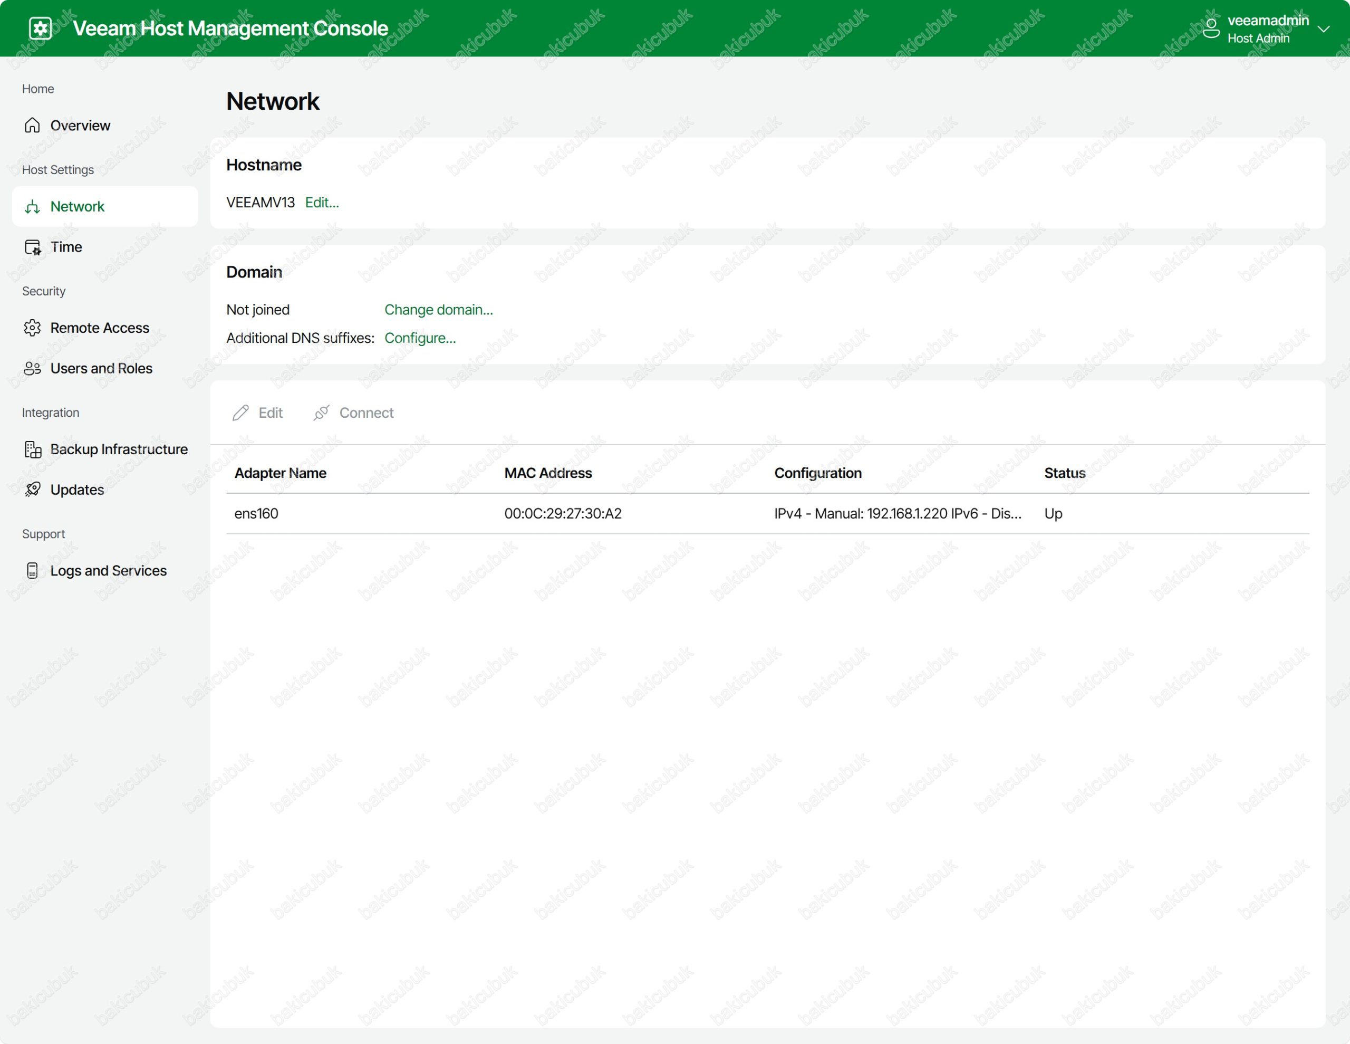Click the Logs and Services icon
Image resolution: width=1350 pixels, height=1044 pixels.
click(32, 571)
